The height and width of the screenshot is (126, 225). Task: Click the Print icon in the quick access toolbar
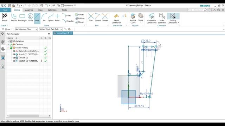[x=41, y=6]
